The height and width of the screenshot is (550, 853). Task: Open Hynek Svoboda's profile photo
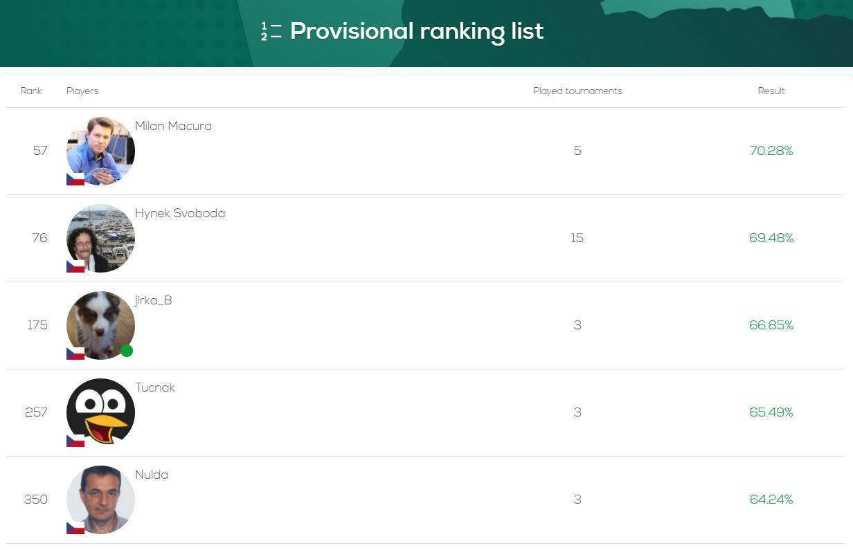(100, 238)
